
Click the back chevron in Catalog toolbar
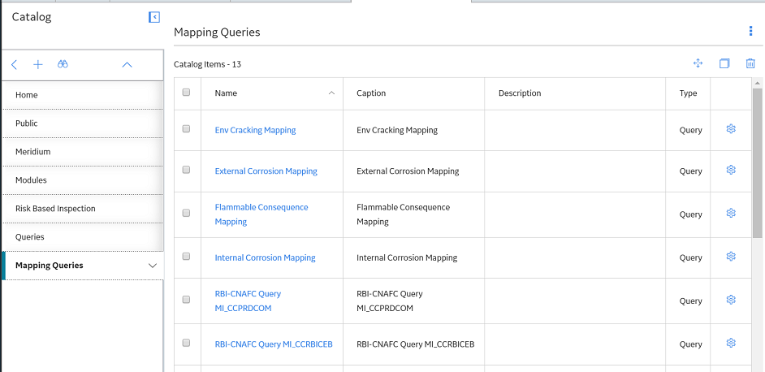coord(14,64)
